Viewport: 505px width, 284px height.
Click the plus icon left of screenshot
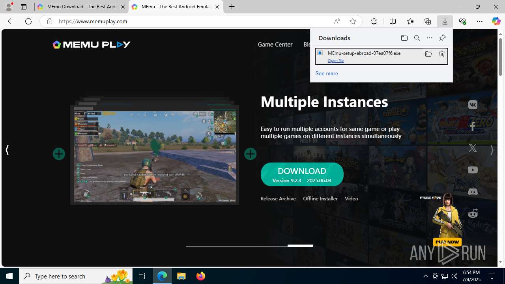point(59,154)
